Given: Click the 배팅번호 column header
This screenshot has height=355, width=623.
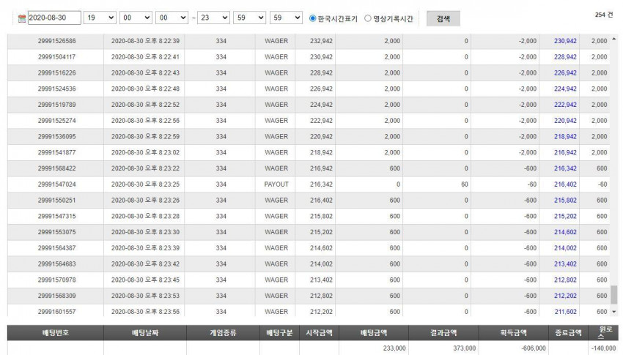Looking at the screenshot, I should [56, 333].
